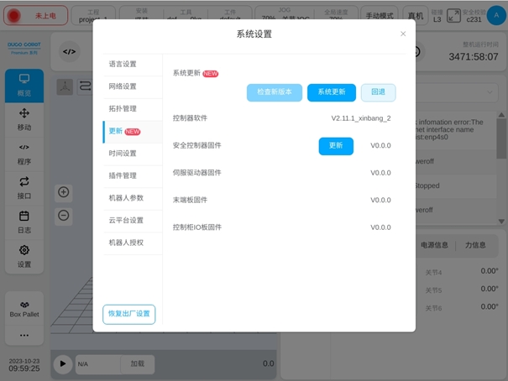Click the zoom in plus icon

click(x=64, y=192)
